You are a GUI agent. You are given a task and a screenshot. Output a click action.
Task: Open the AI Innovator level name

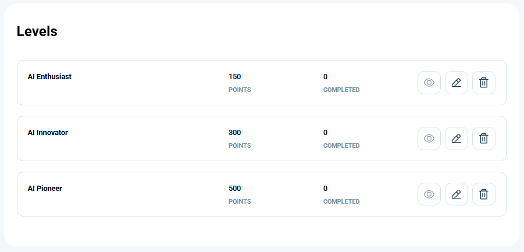48,132
